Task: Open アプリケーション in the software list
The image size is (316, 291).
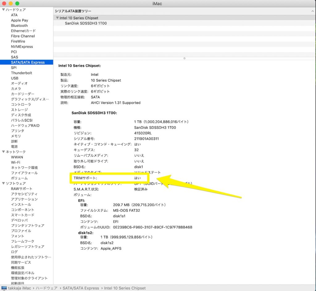Action: point(24,199)
